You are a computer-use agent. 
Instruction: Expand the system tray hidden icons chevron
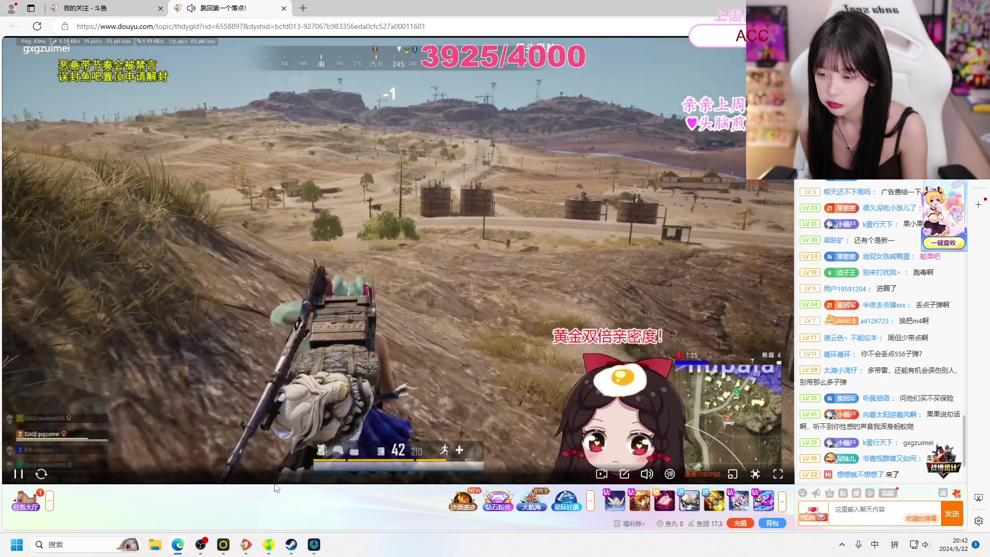click(x=842, y=545)
